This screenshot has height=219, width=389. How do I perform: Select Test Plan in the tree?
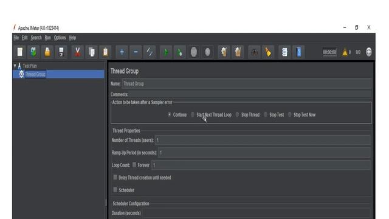(30, 66)
